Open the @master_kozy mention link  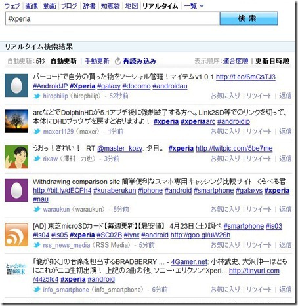click(x=120, y=149)
